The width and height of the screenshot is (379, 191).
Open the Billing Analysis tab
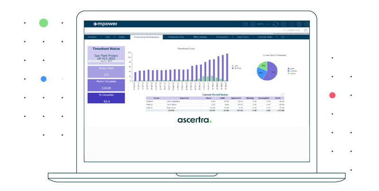[x=200, y=37]
